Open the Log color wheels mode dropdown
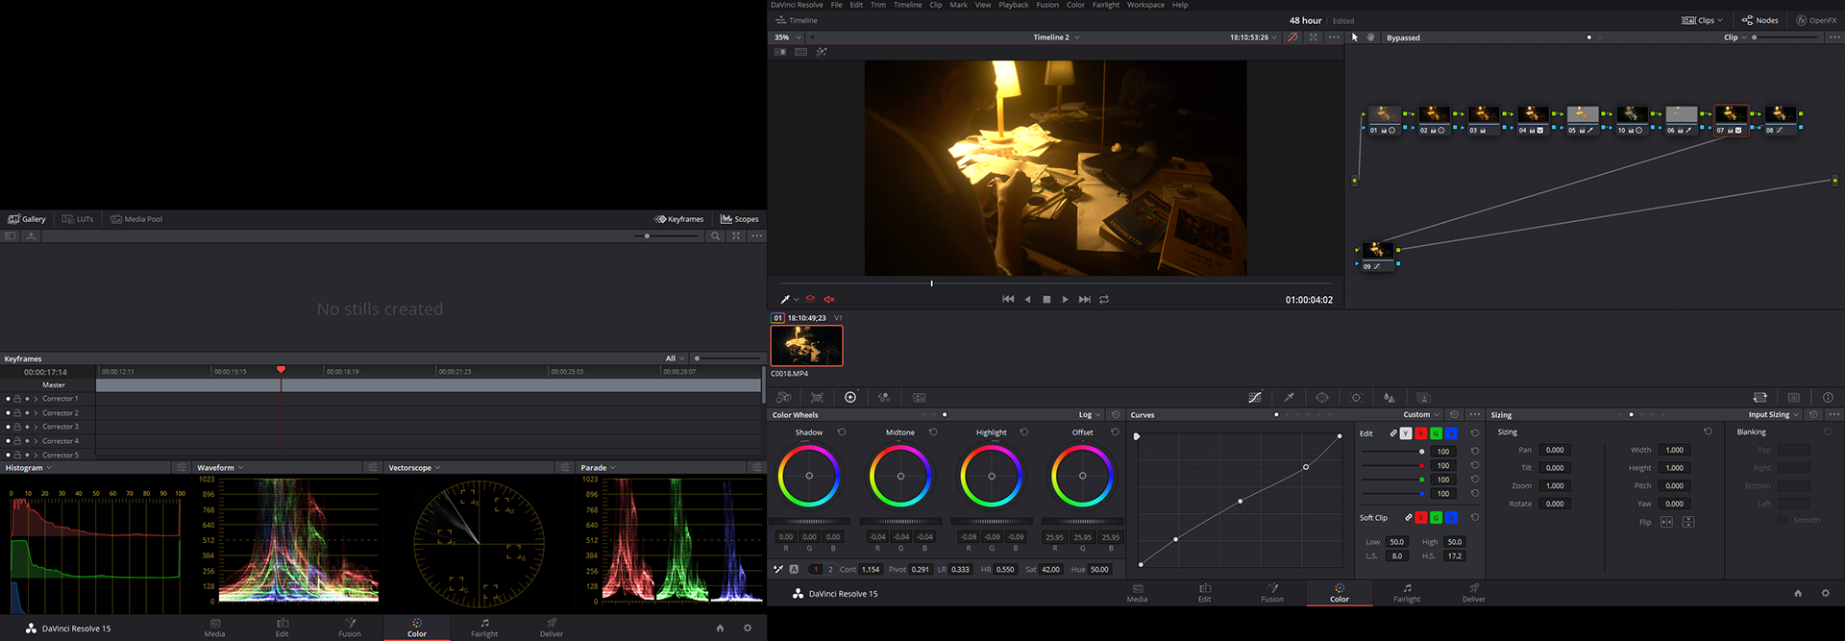1845x641 pixels. (1090, 415)
